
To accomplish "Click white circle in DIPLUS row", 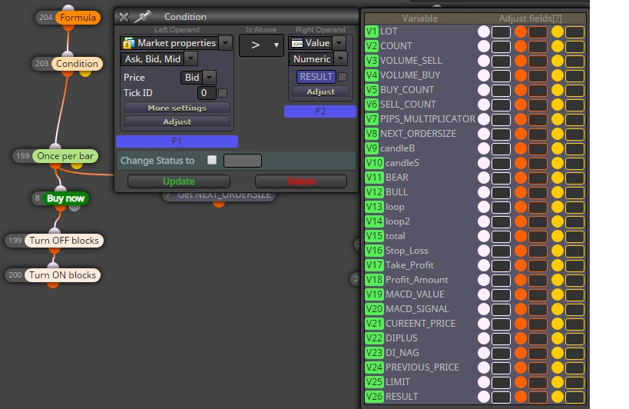I will (484, 338).
